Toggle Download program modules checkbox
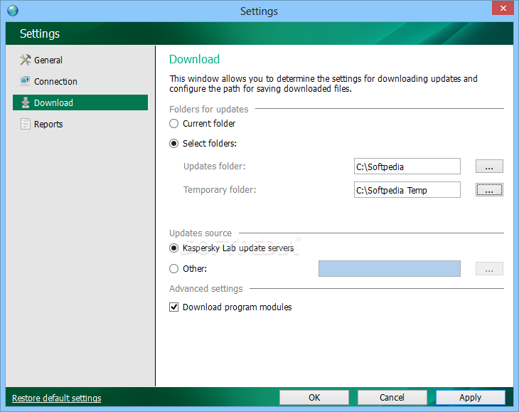 click(x=173, y=307)
